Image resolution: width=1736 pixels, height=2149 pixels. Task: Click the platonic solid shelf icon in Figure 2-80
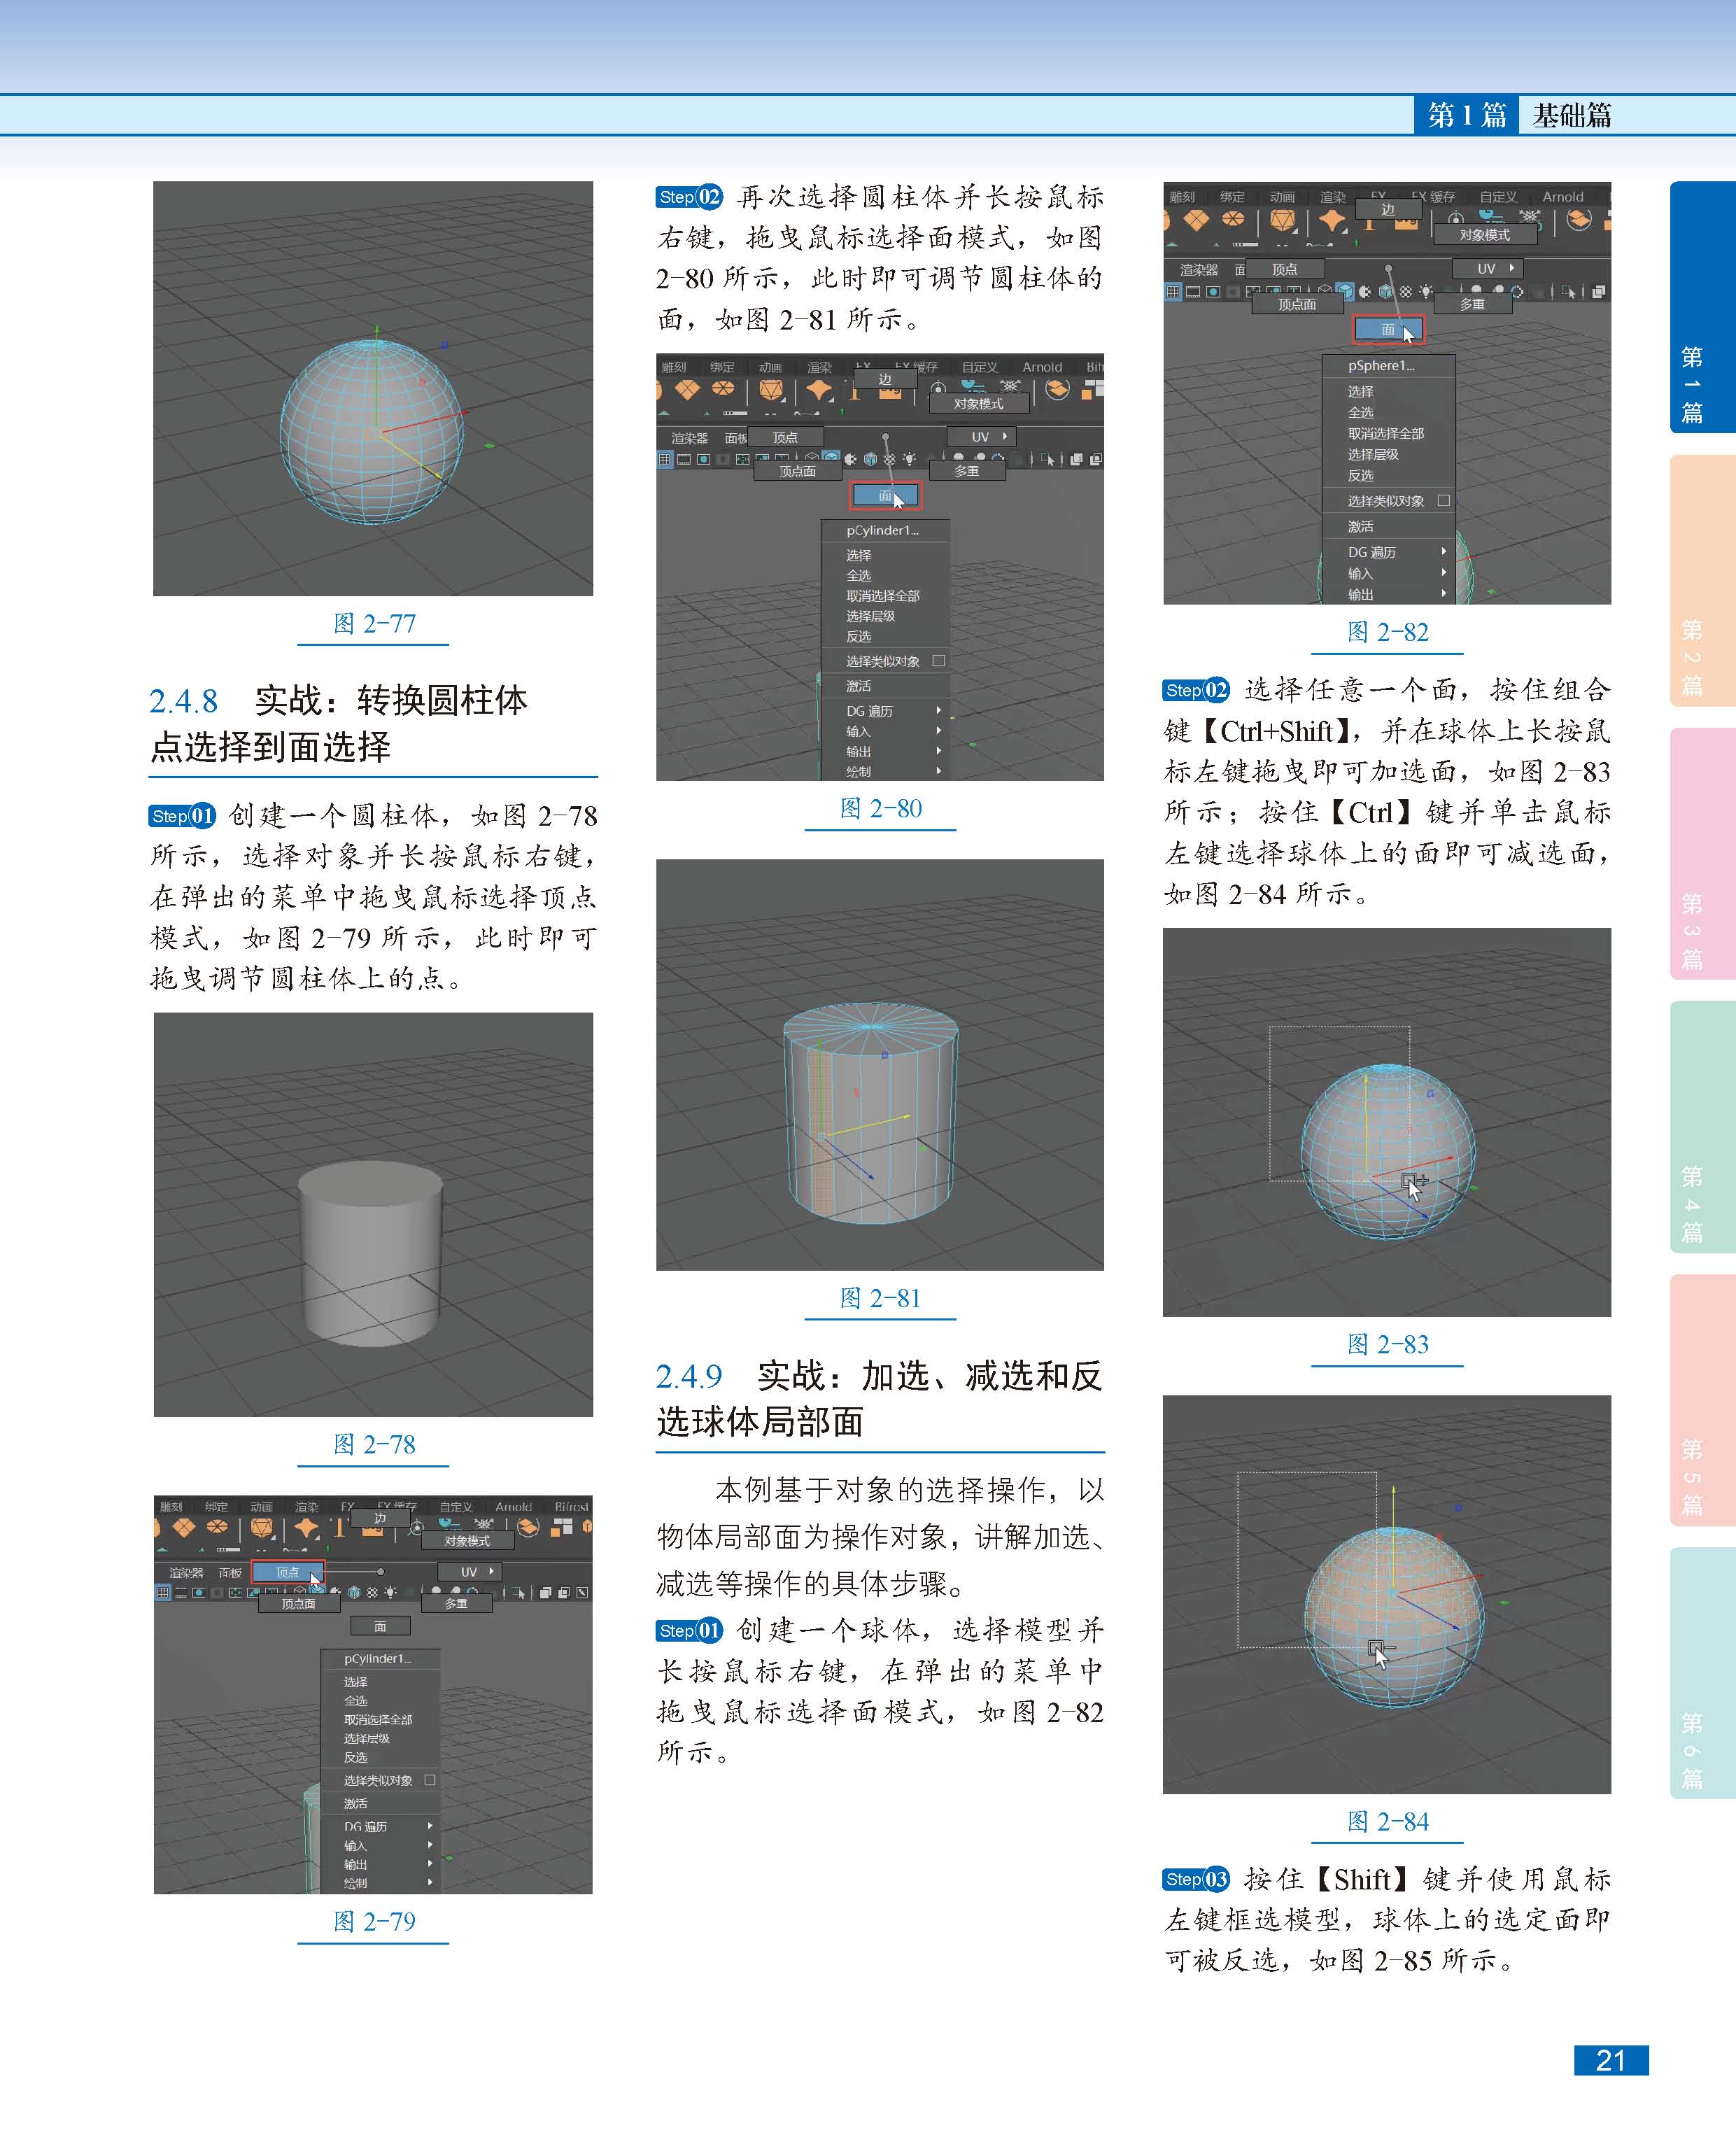pos(771,390)
